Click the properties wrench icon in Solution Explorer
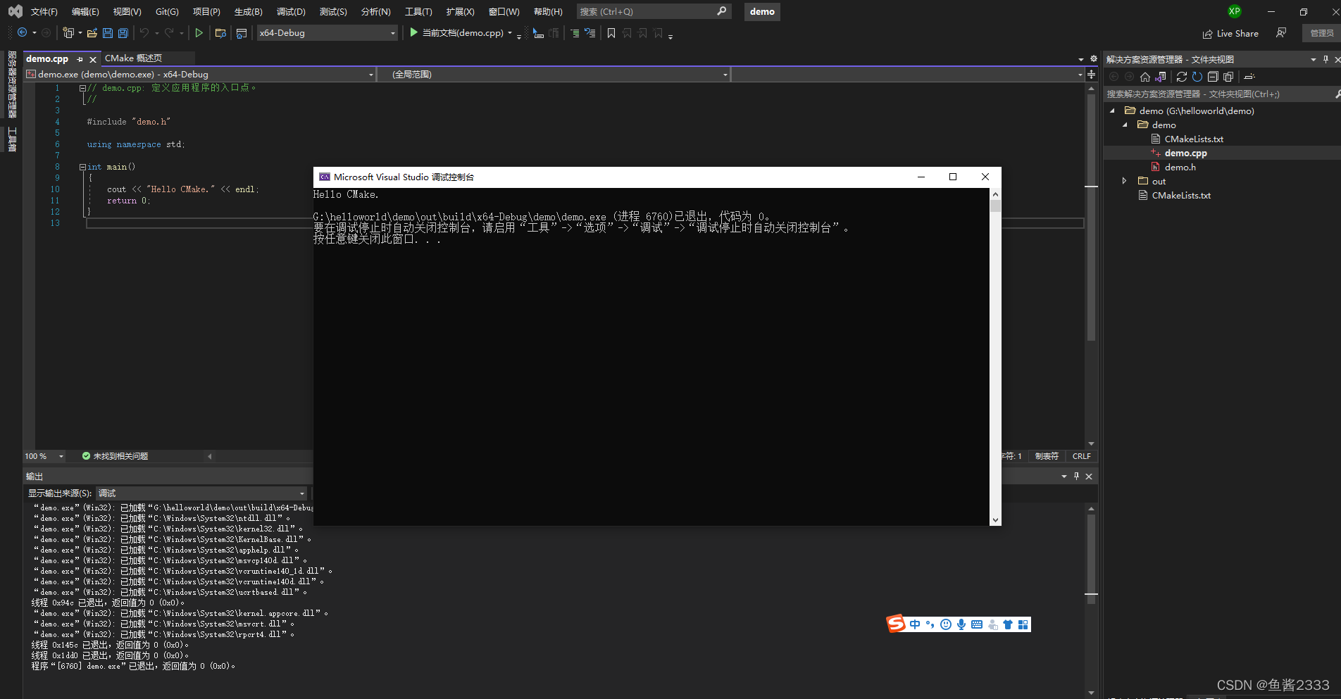 (x=1249, y=77)
